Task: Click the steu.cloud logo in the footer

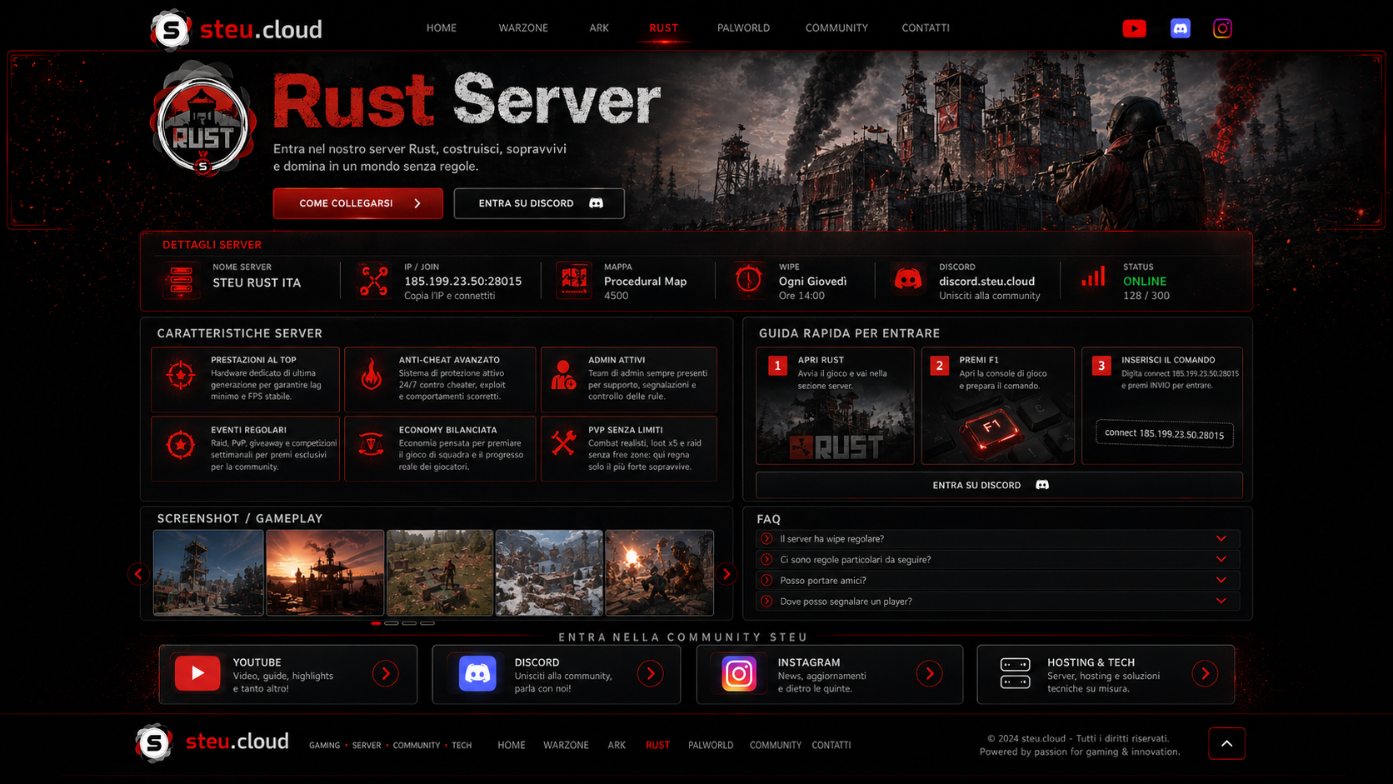Action: [212, 742]
